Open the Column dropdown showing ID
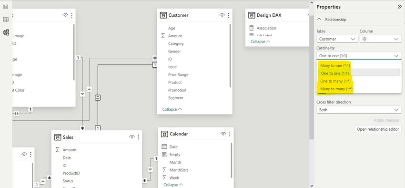Viewport: 405px width, 188px height. pyautogui.click(x=381, y=39)
